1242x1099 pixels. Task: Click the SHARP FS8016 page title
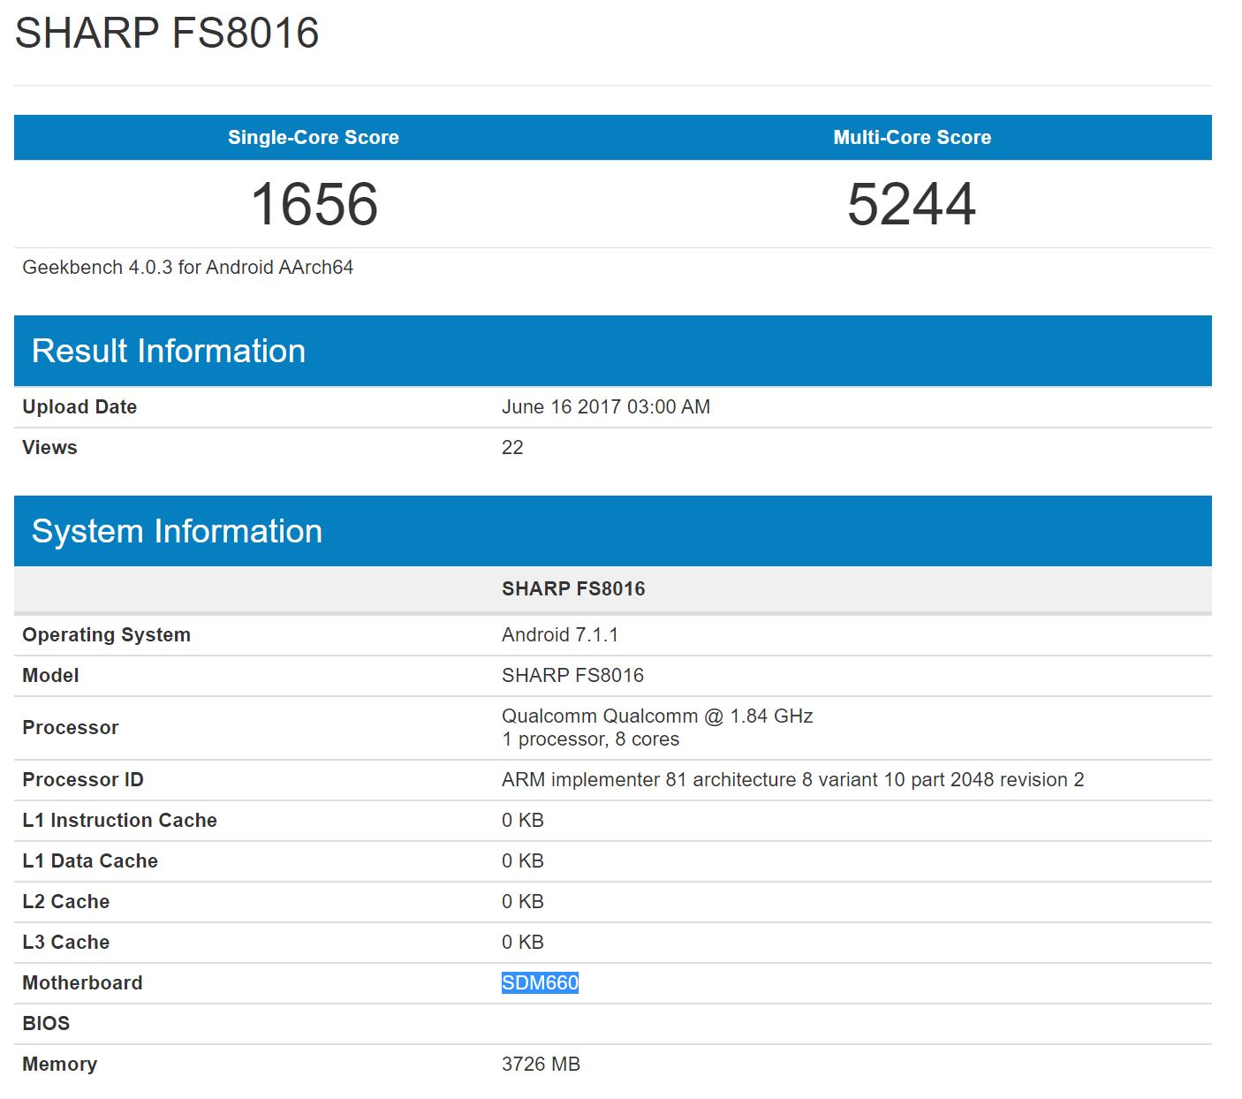pos(167,34)
